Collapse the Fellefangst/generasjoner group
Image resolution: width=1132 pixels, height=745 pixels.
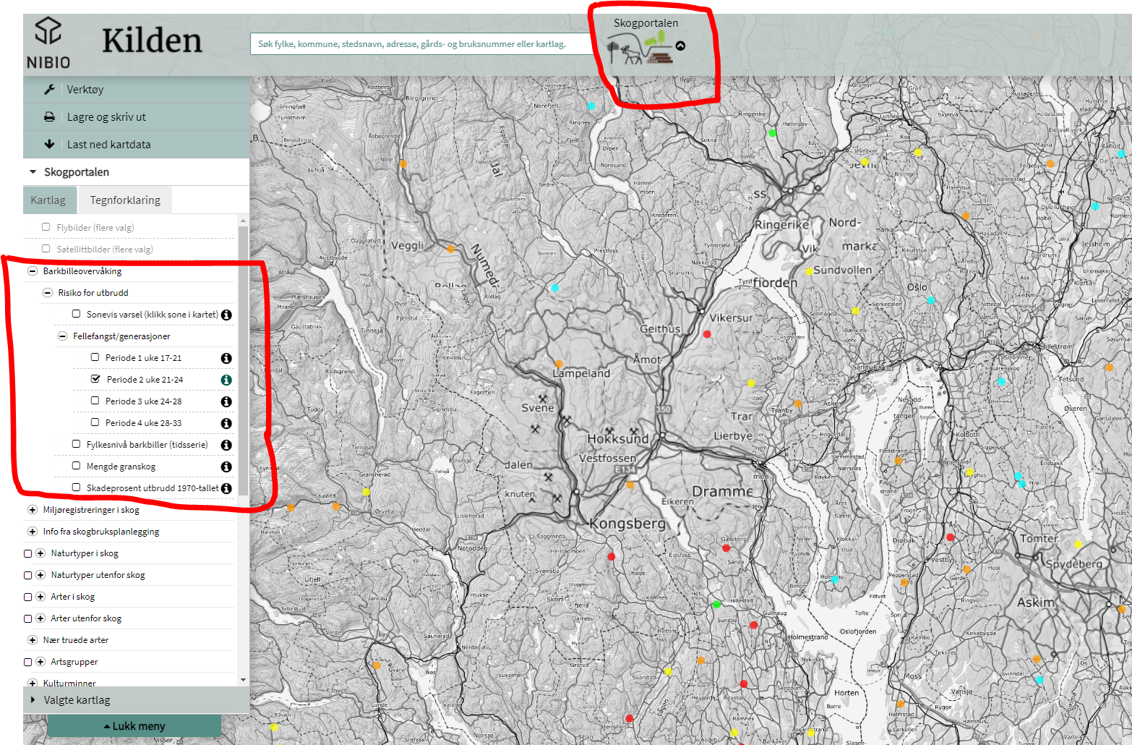click(63, 336)
